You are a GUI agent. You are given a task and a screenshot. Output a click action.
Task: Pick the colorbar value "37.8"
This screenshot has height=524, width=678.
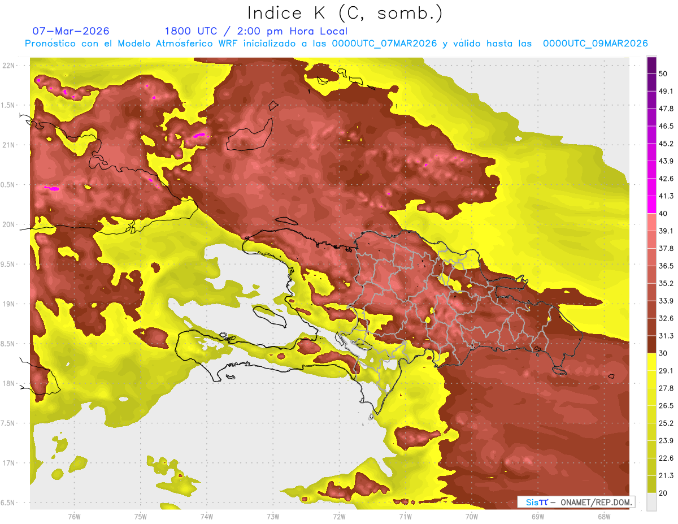(x=666, y=248)
